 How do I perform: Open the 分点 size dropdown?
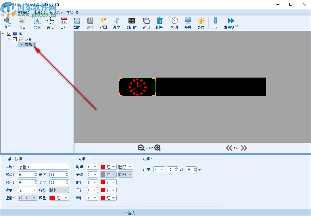[92, 175]
